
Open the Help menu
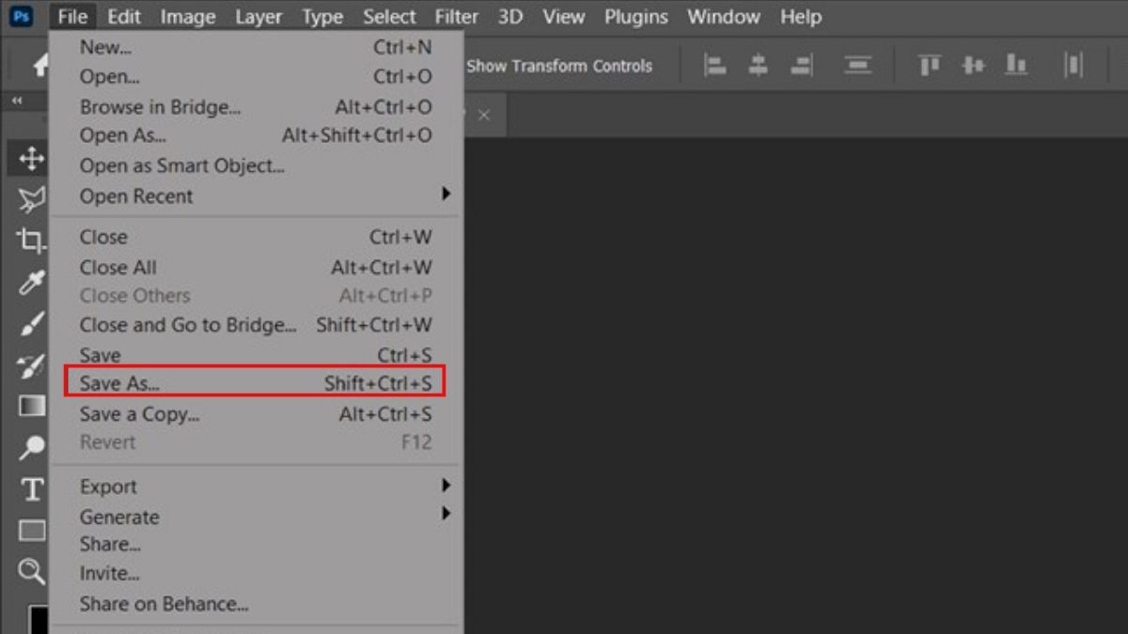(801, 16)
